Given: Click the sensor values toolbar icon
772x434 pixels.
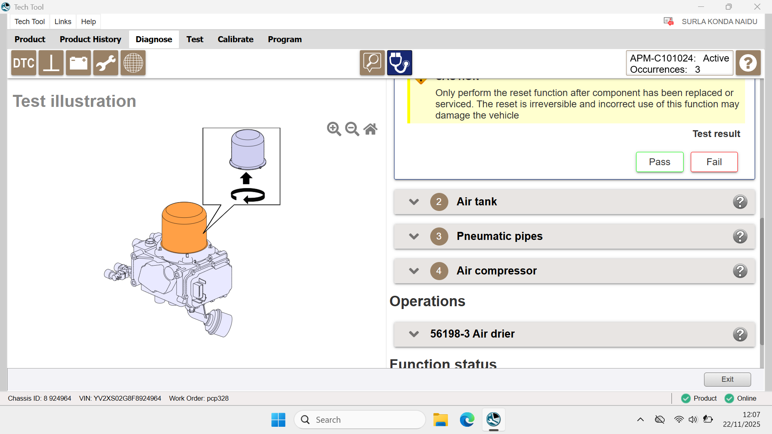Looking at the screenshot, I should coord(51,63).
